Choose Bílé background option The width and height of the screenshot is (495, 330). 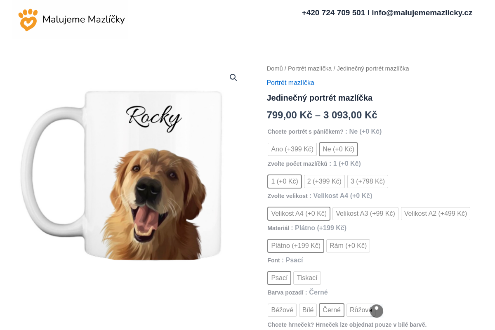[x=308, y=310]
